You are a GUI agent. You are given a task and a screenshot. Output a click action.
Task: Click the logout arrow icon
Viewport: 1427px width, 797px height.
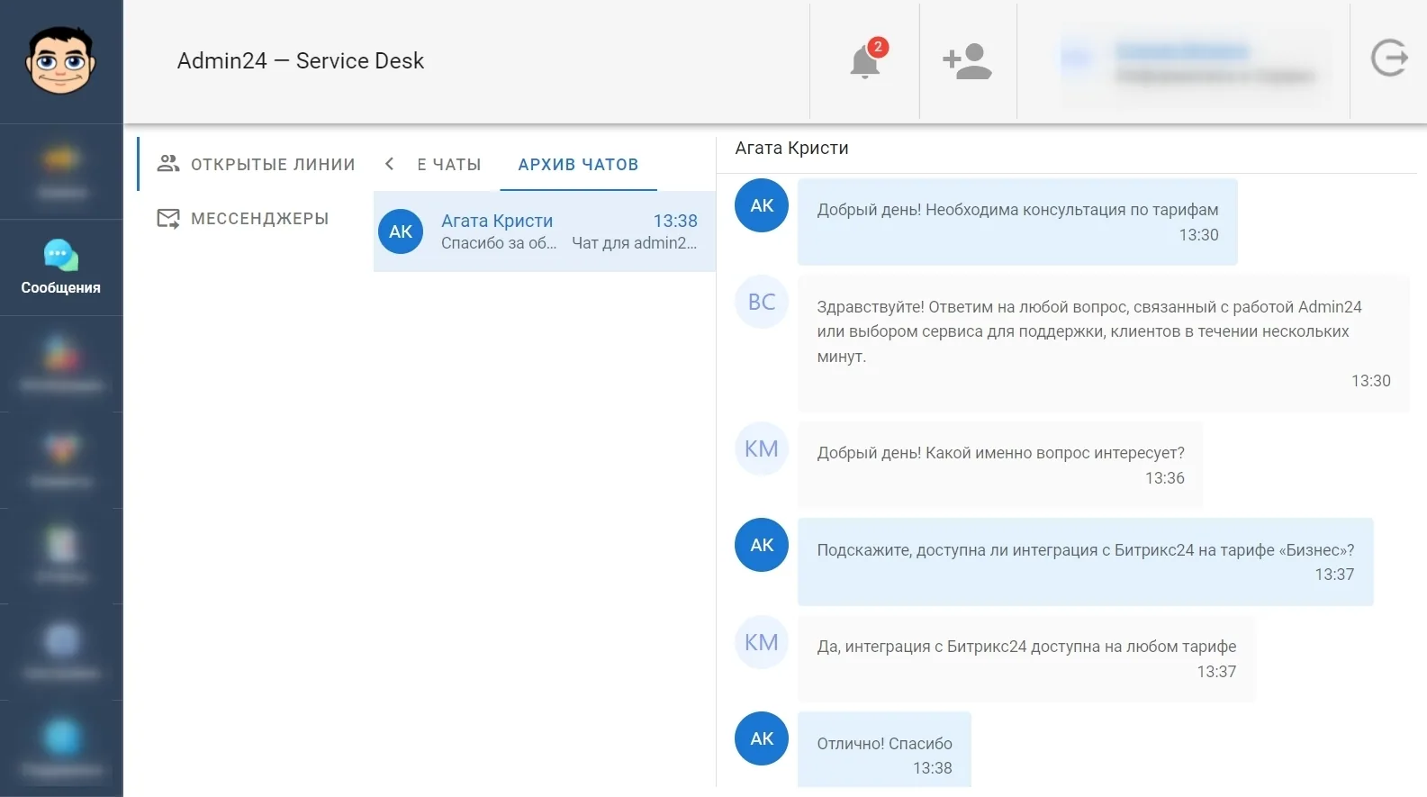[x=1388, y=59]
